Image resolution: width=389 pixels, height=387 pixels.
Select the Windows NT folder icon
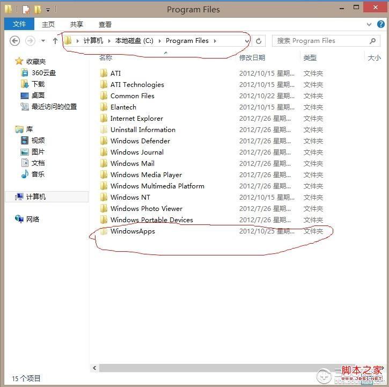104,197
